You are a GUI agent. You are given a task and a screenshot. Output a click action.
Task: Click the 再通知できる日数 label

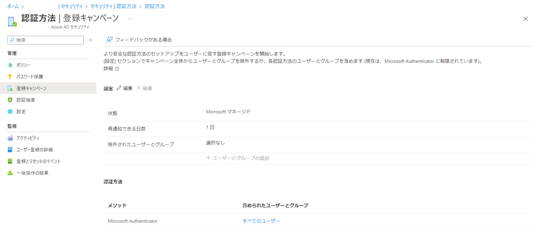pos(127,129)
